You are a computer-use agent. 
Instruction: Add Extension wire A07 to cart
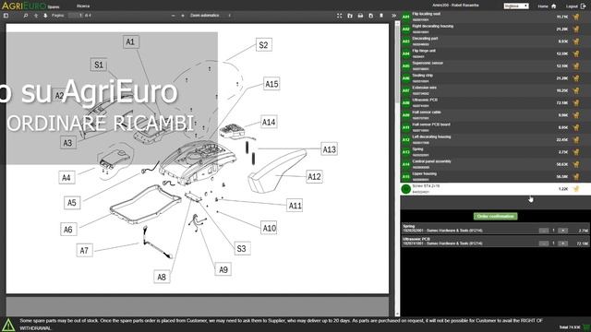(x=576, y=90)
